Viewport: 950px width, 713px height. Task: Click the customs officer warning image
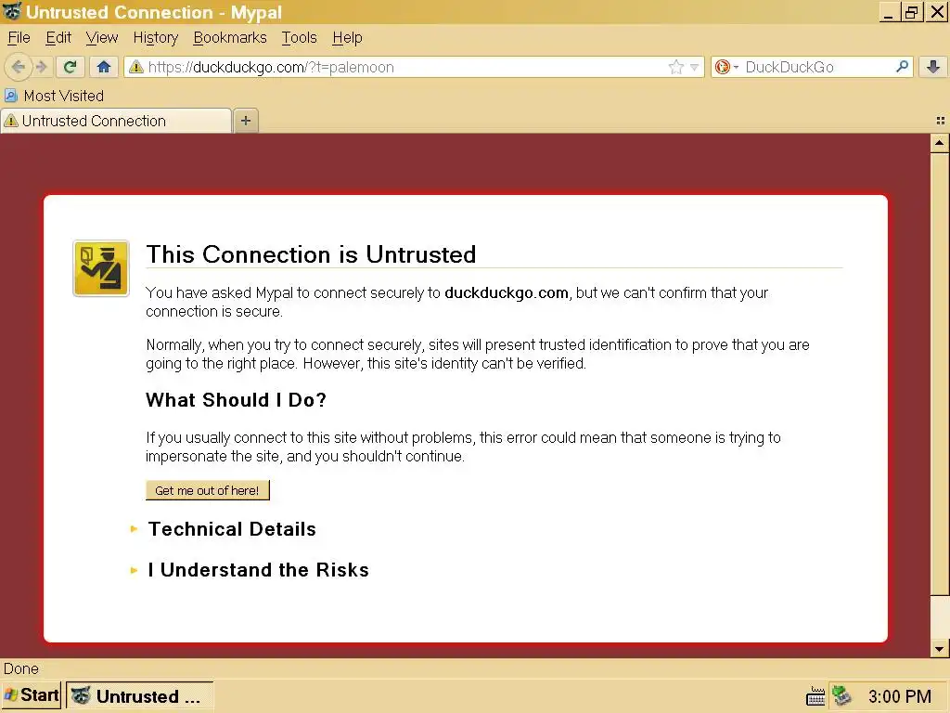(x=101, y=268)
